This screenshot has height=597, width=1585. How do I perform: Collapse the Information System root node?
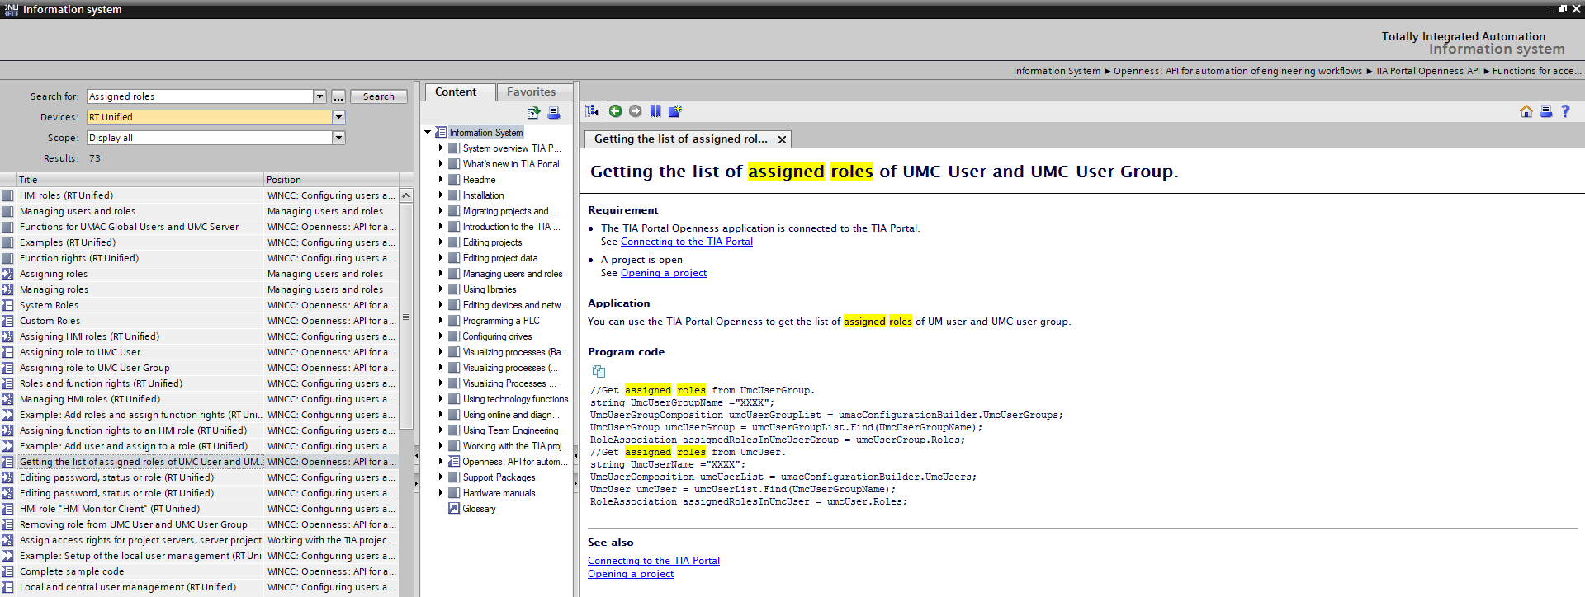click(x=428, y=133)
